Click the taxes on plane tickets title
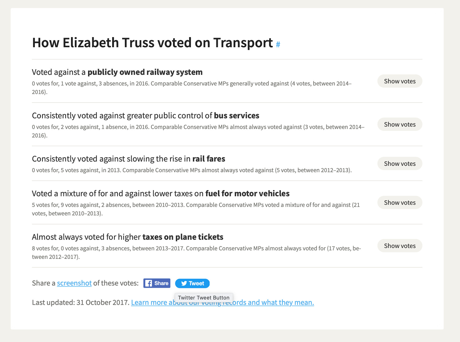 (128, 237)
